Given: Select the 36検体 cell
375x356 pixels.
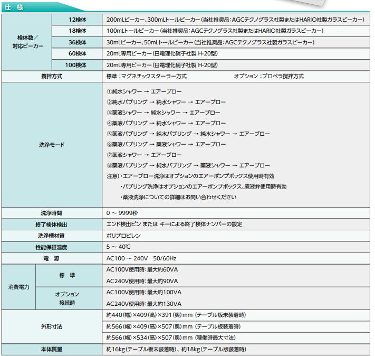Looking at the screenshot, I should tap(77, 42).
